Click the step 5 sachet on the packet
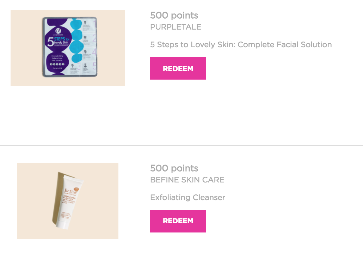The width and height of the screenshot is (363, 267). coord(90,68)
